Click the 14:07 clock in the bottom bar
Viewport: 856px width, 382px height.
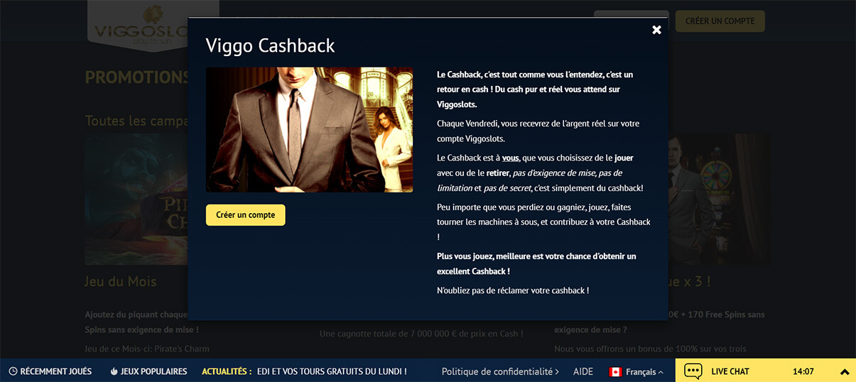803,371
